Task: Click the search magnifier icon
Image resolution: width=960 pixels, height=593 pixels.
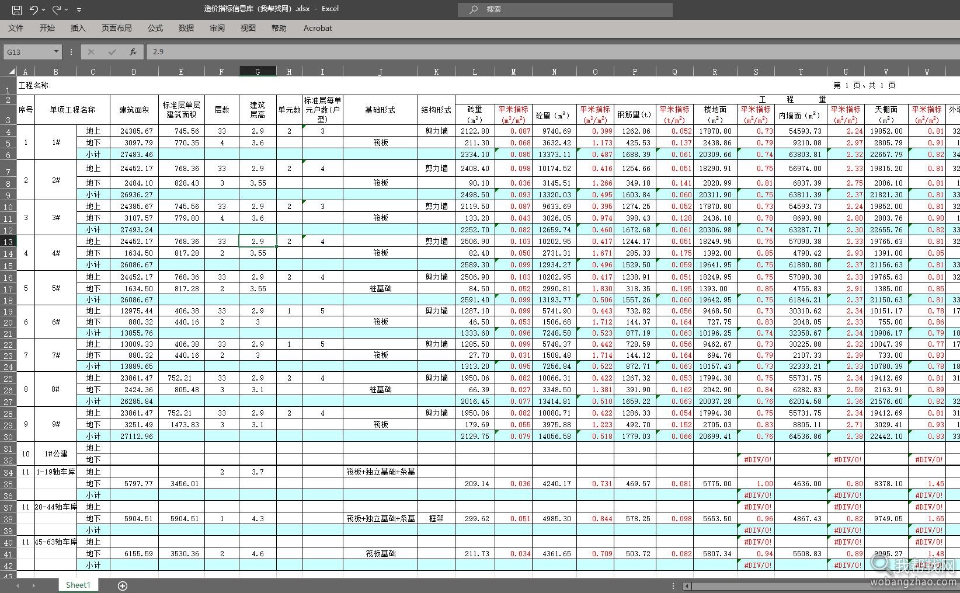Action: 474,9
